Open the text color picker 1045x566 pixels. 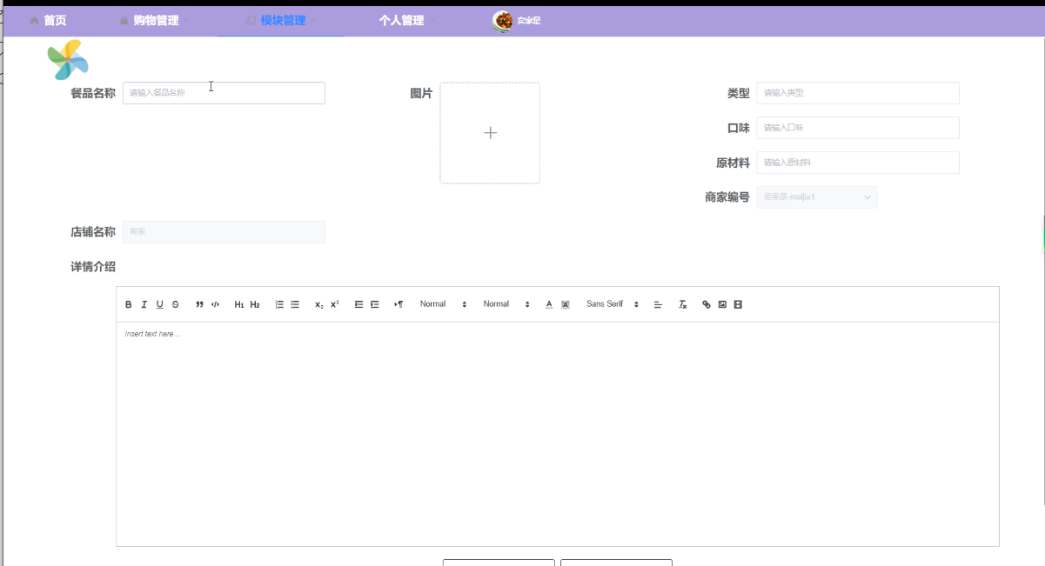click(x=549, y=304)
